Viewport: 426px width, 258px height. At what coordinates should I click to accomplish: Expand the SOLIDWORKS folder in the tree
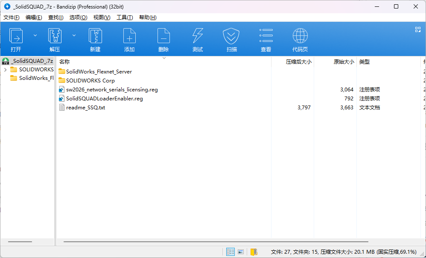click(5, 70)
